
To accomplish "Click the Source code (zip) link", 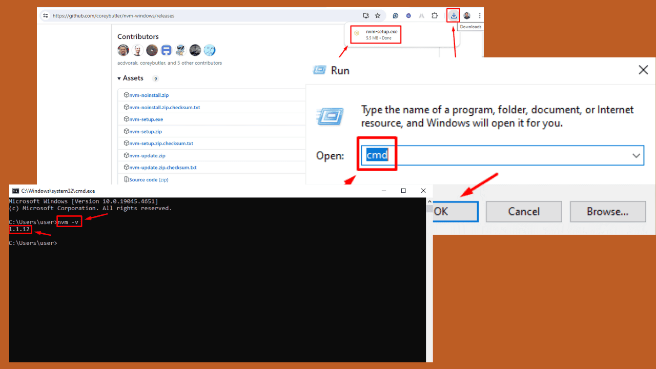I will click(x=149, y=180).
